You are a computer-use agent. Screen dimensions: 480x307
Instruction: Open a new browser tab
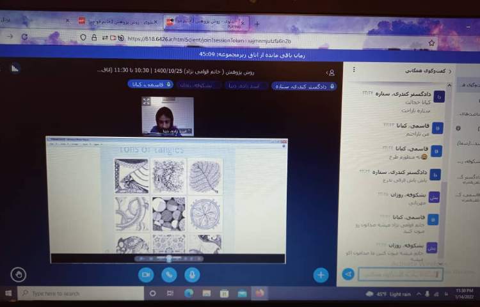(x=257, y=24)
